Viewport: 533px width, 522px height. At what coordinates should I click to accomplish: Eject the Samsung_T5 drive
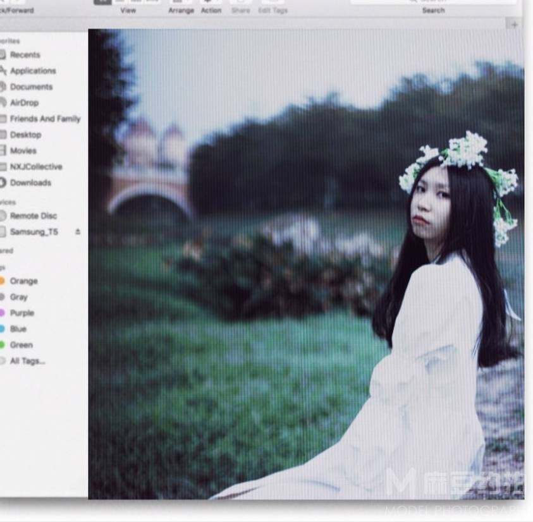pyautogui.click(x=78, y=232)
